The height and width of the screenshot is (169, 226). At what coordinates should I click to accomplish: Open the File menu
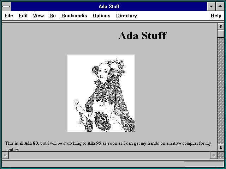8,15
